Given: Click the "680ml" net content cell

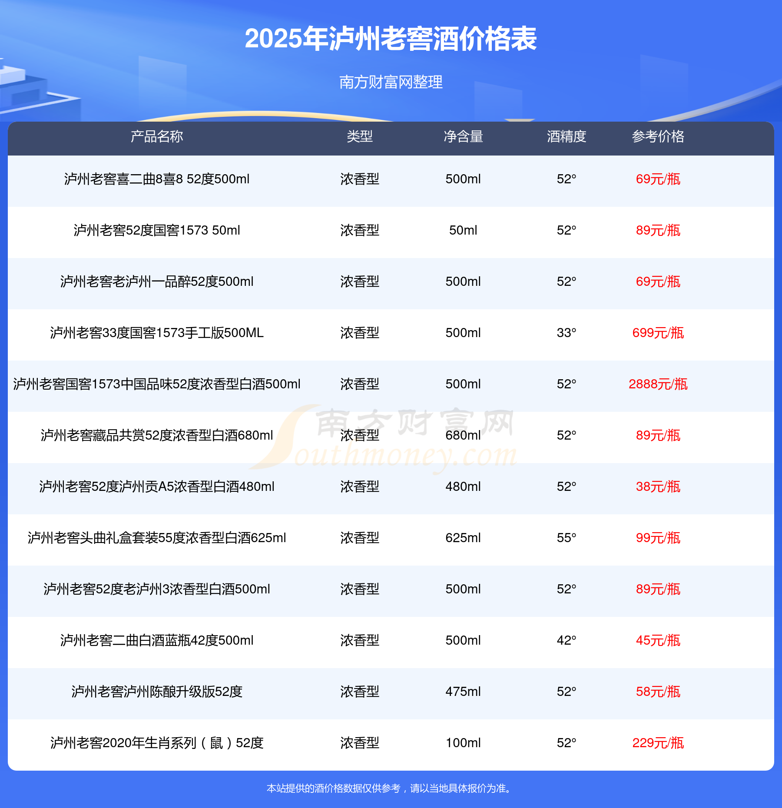Looking at the screenshot, I should pos(463,435).
